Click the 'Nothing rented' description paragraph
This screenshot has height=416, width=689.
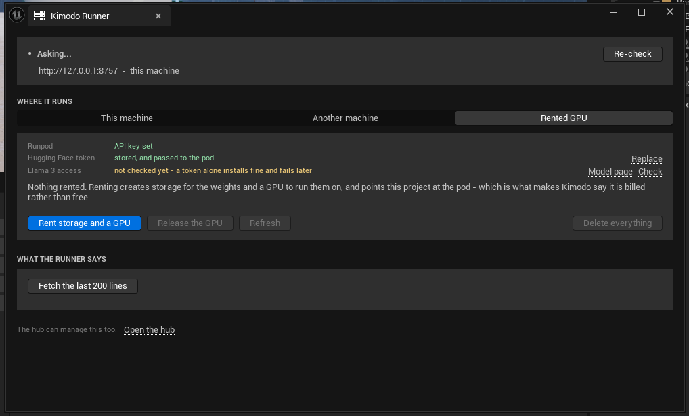coord(336,192)
